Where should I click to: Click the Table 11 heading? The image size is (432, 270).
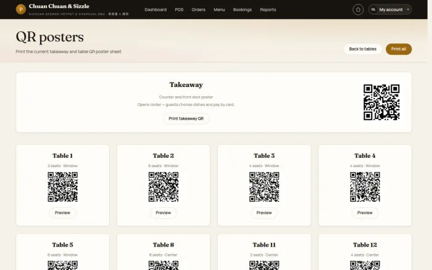(x=264, y=245)
